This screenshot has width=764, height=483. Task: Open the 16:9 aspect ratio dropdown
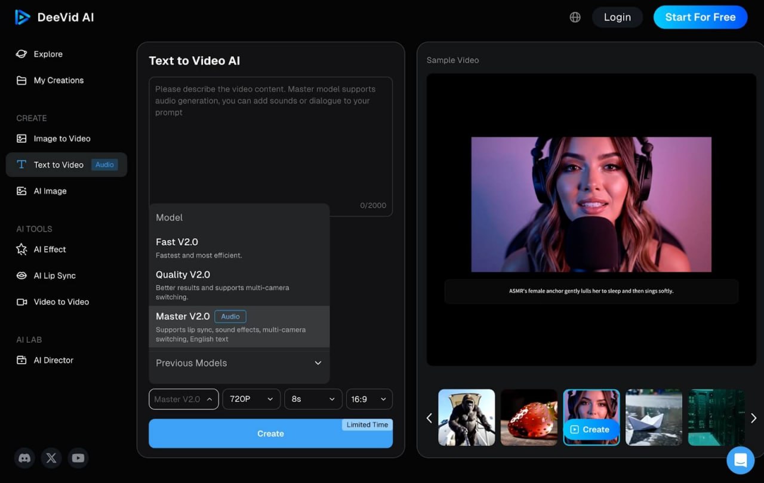coord(369,399)
